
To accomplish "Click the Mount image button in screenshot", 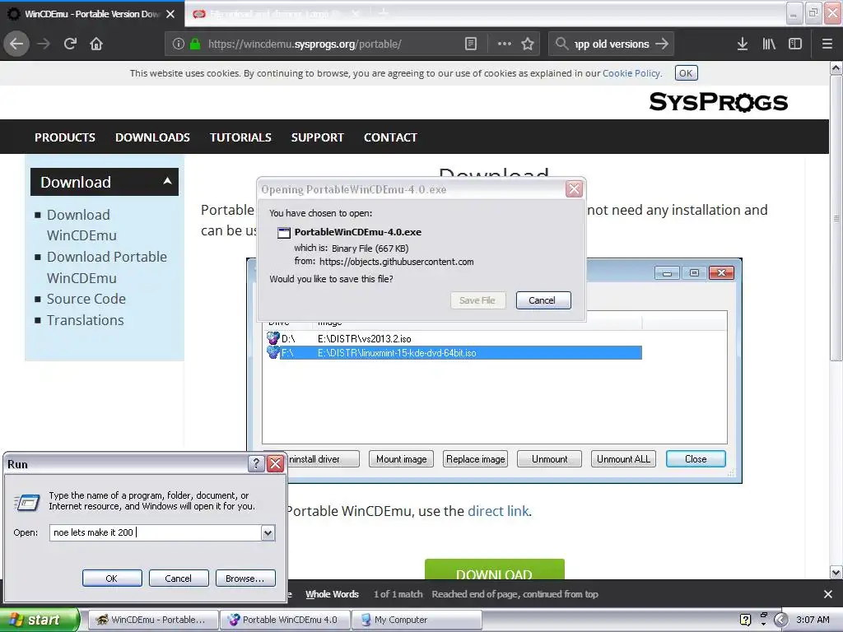I will (x=401, y=459).
